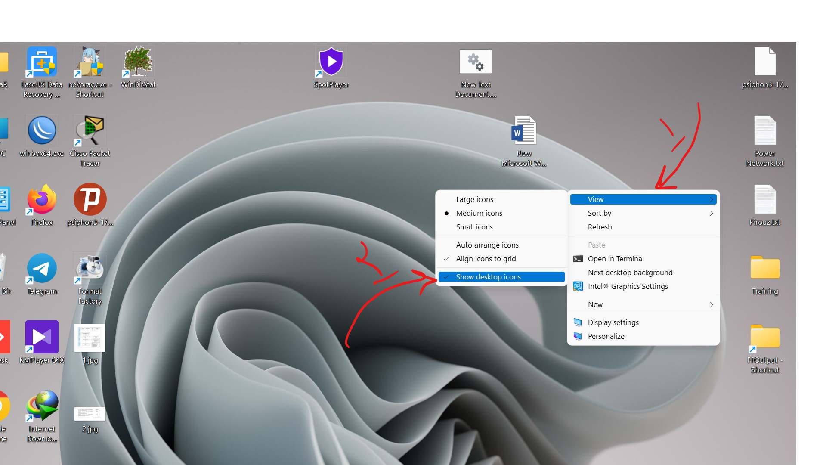Image resolution: width=826 pixels, height=465 pixels.
Task: Choose Medium icons view size
Action: tap(501, 213)
